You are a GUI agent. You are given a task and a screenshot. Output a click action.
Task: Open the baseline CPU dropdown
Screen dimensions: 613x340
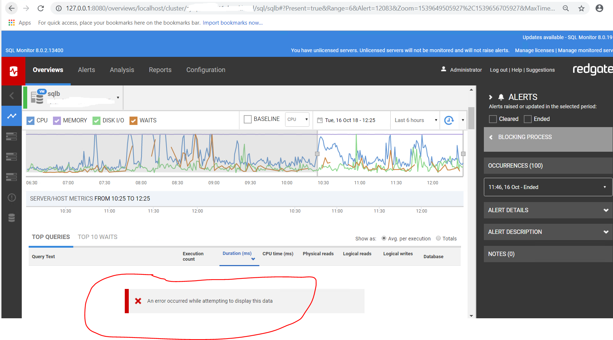click(x=297, y=119)
